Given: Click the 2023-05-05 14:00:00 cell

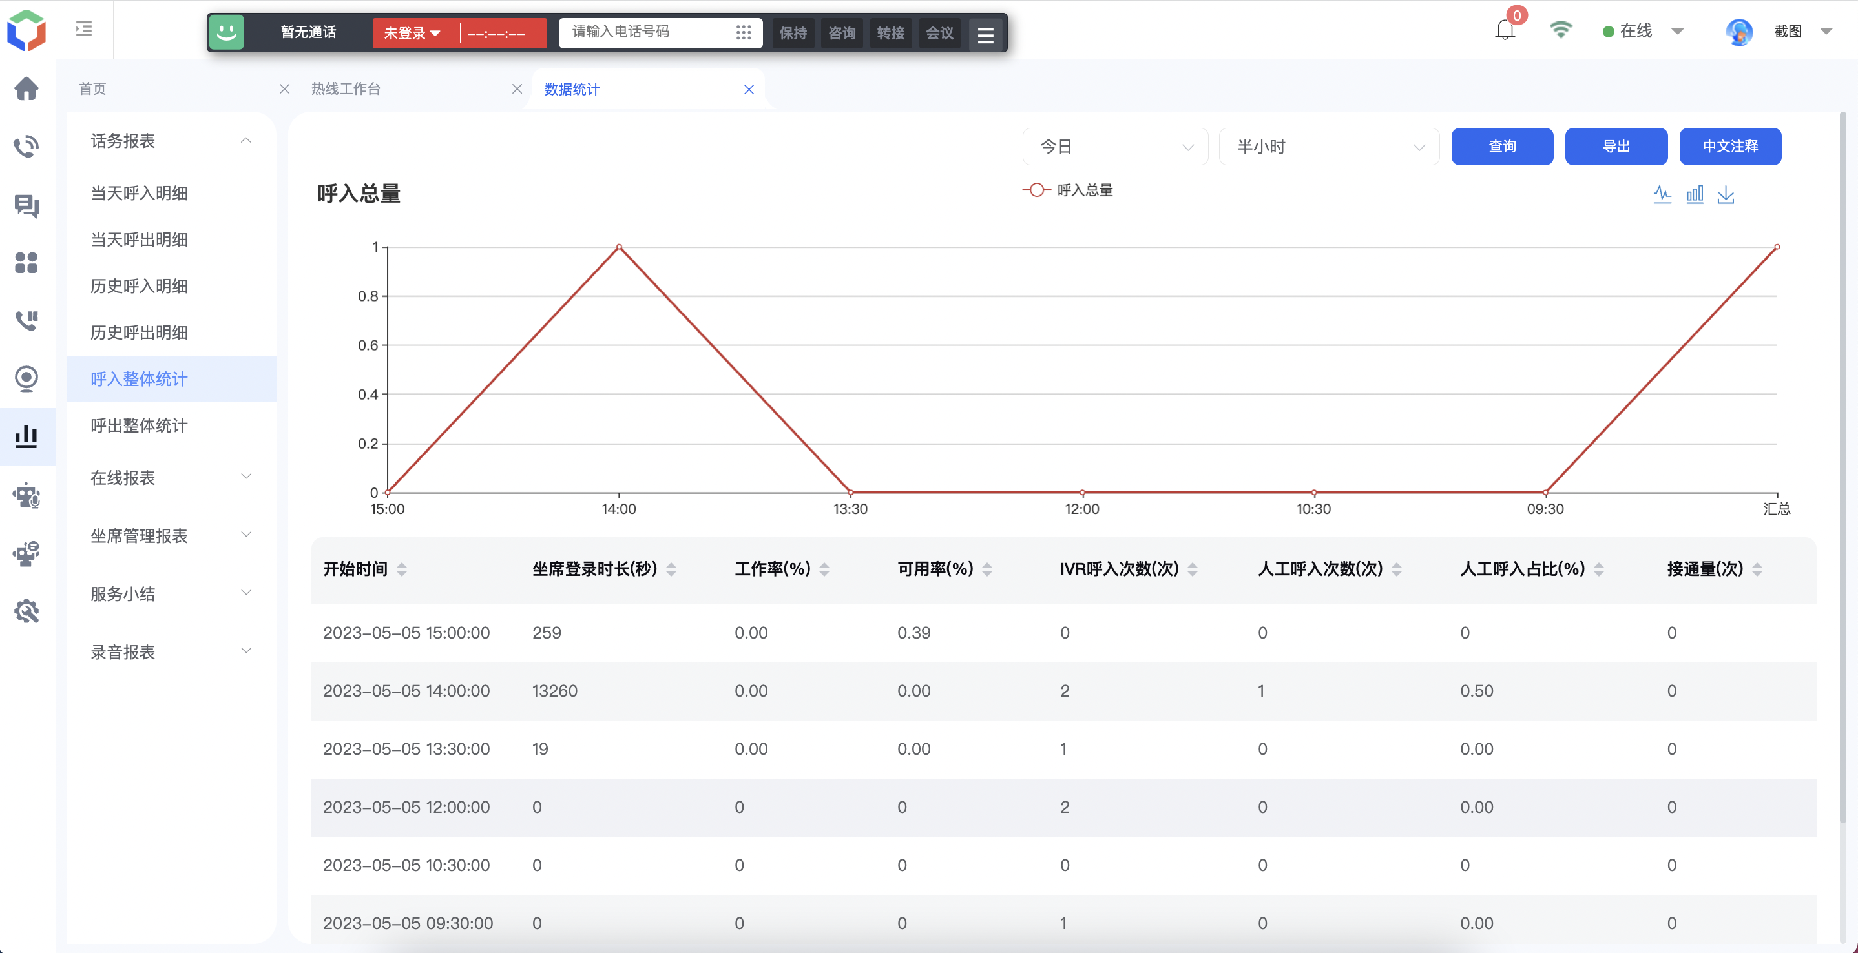Looking at the screenshot, I should tap(406, 691).
